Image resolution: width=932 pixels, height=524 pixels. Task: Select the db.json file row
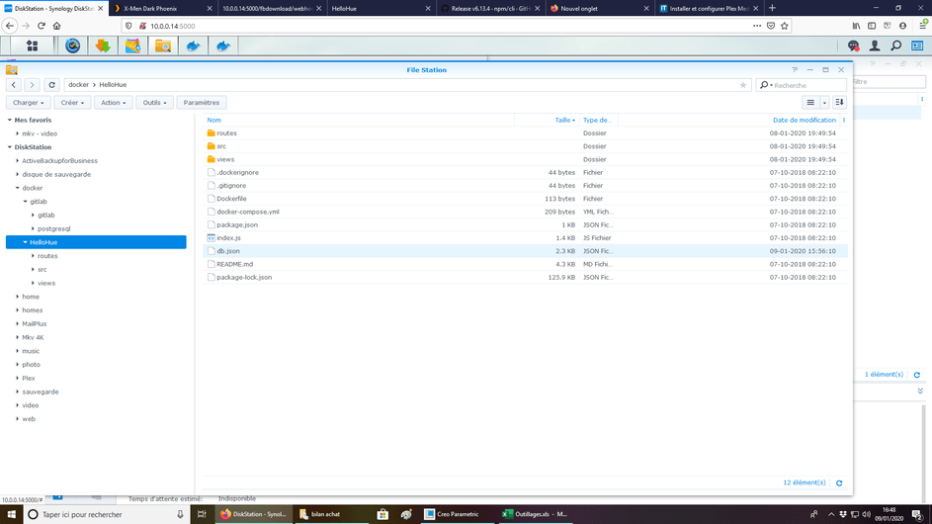526,251
